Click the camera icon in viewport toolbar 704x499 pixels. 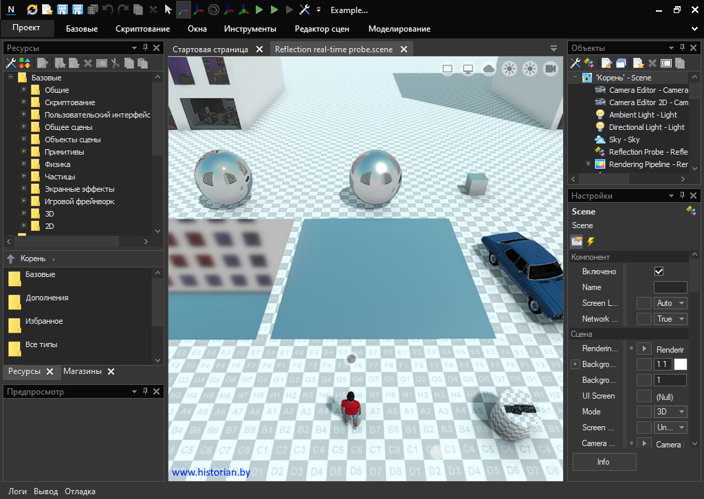click(550, 69)
